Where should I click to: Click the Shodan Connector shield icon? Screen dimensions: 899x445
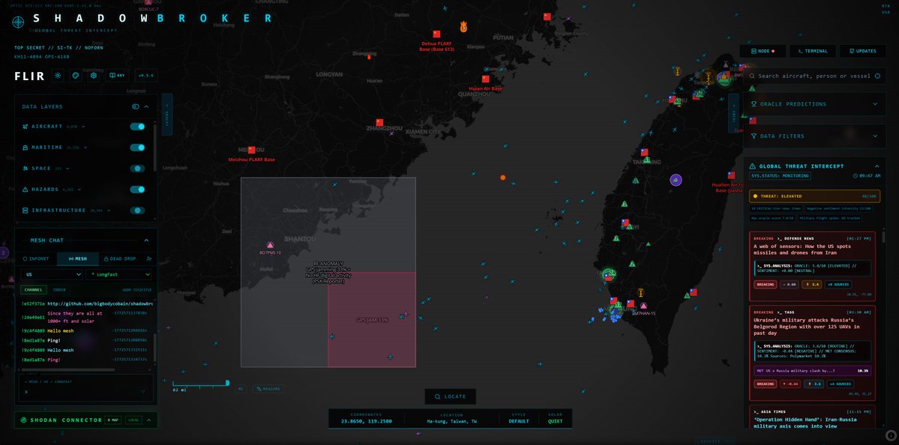pos(24,420)
